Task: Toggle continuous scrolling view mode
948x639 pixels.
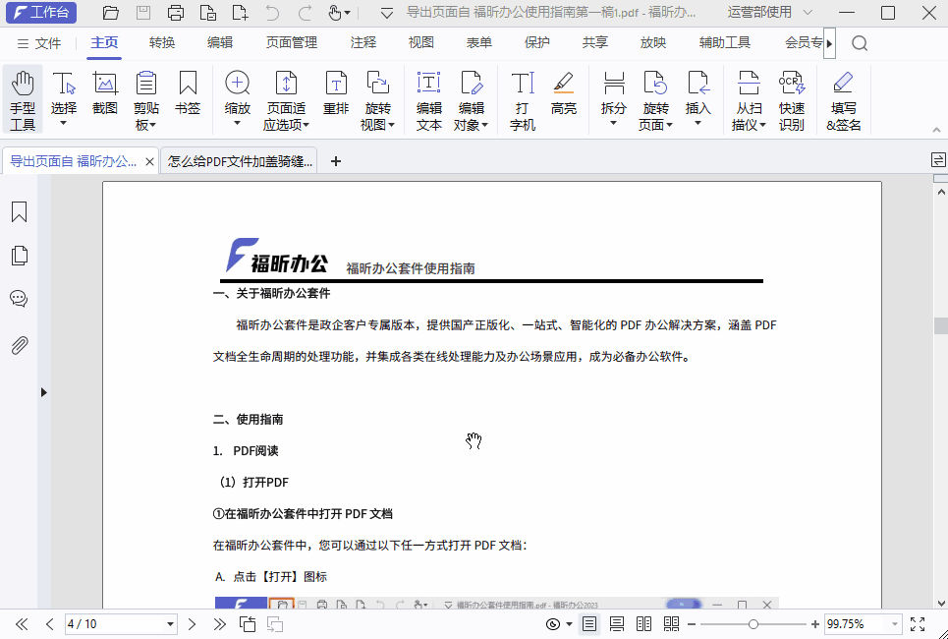Action: [616, 623]
